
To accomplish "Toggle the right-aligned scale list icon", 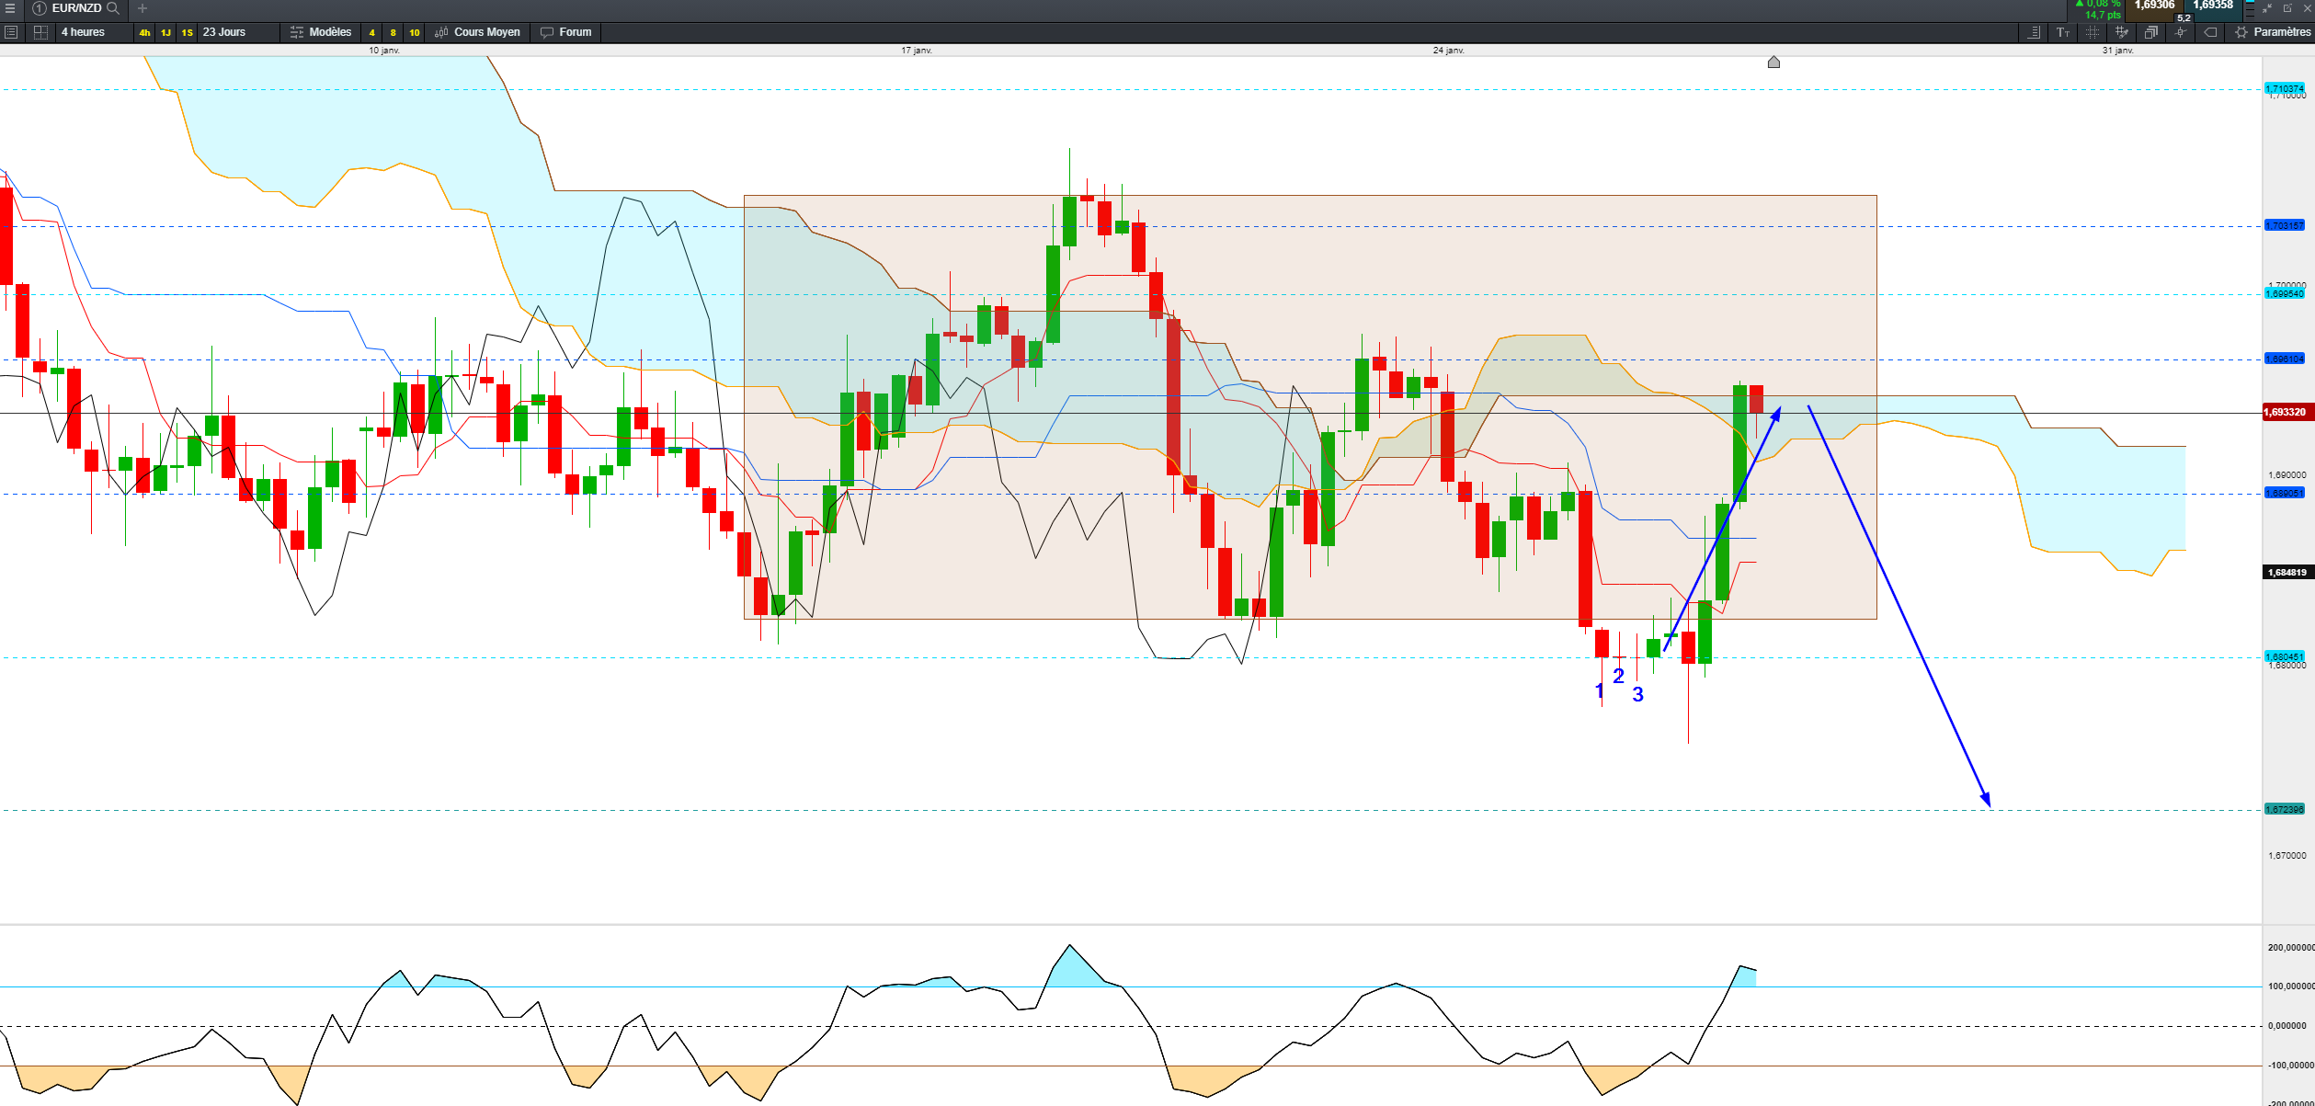I will coord(2034,32).
